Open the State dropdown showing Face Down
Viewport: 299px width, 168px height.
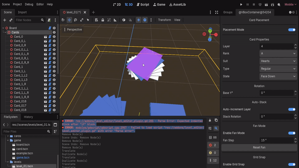coord(278,76)
